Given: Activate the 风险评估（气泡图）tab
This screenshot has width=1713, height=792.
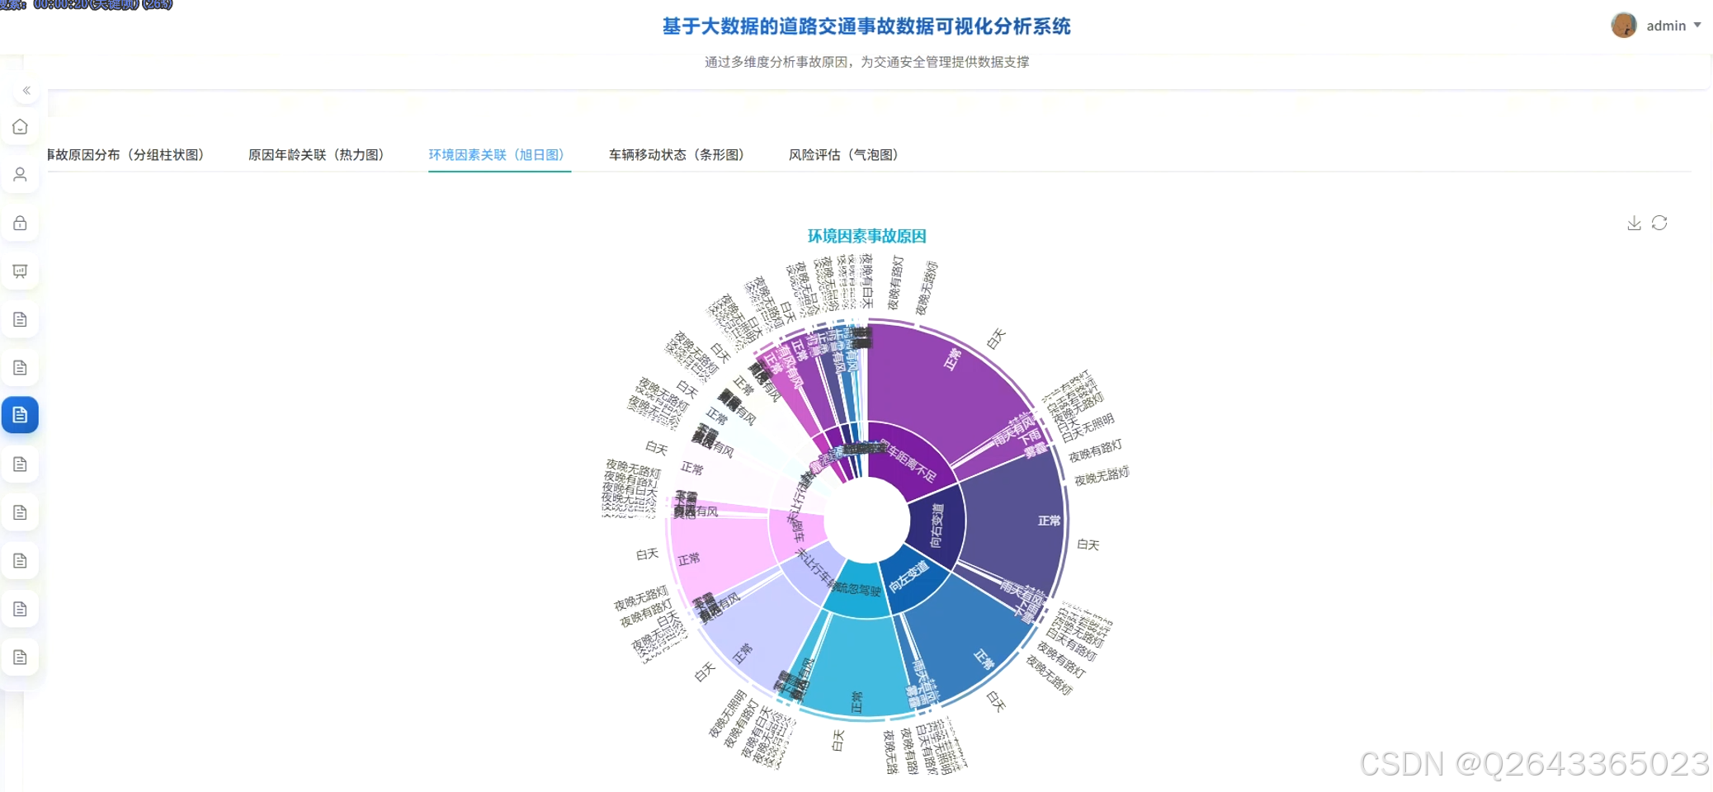Looking at the screenshot, I should point(843,154).
